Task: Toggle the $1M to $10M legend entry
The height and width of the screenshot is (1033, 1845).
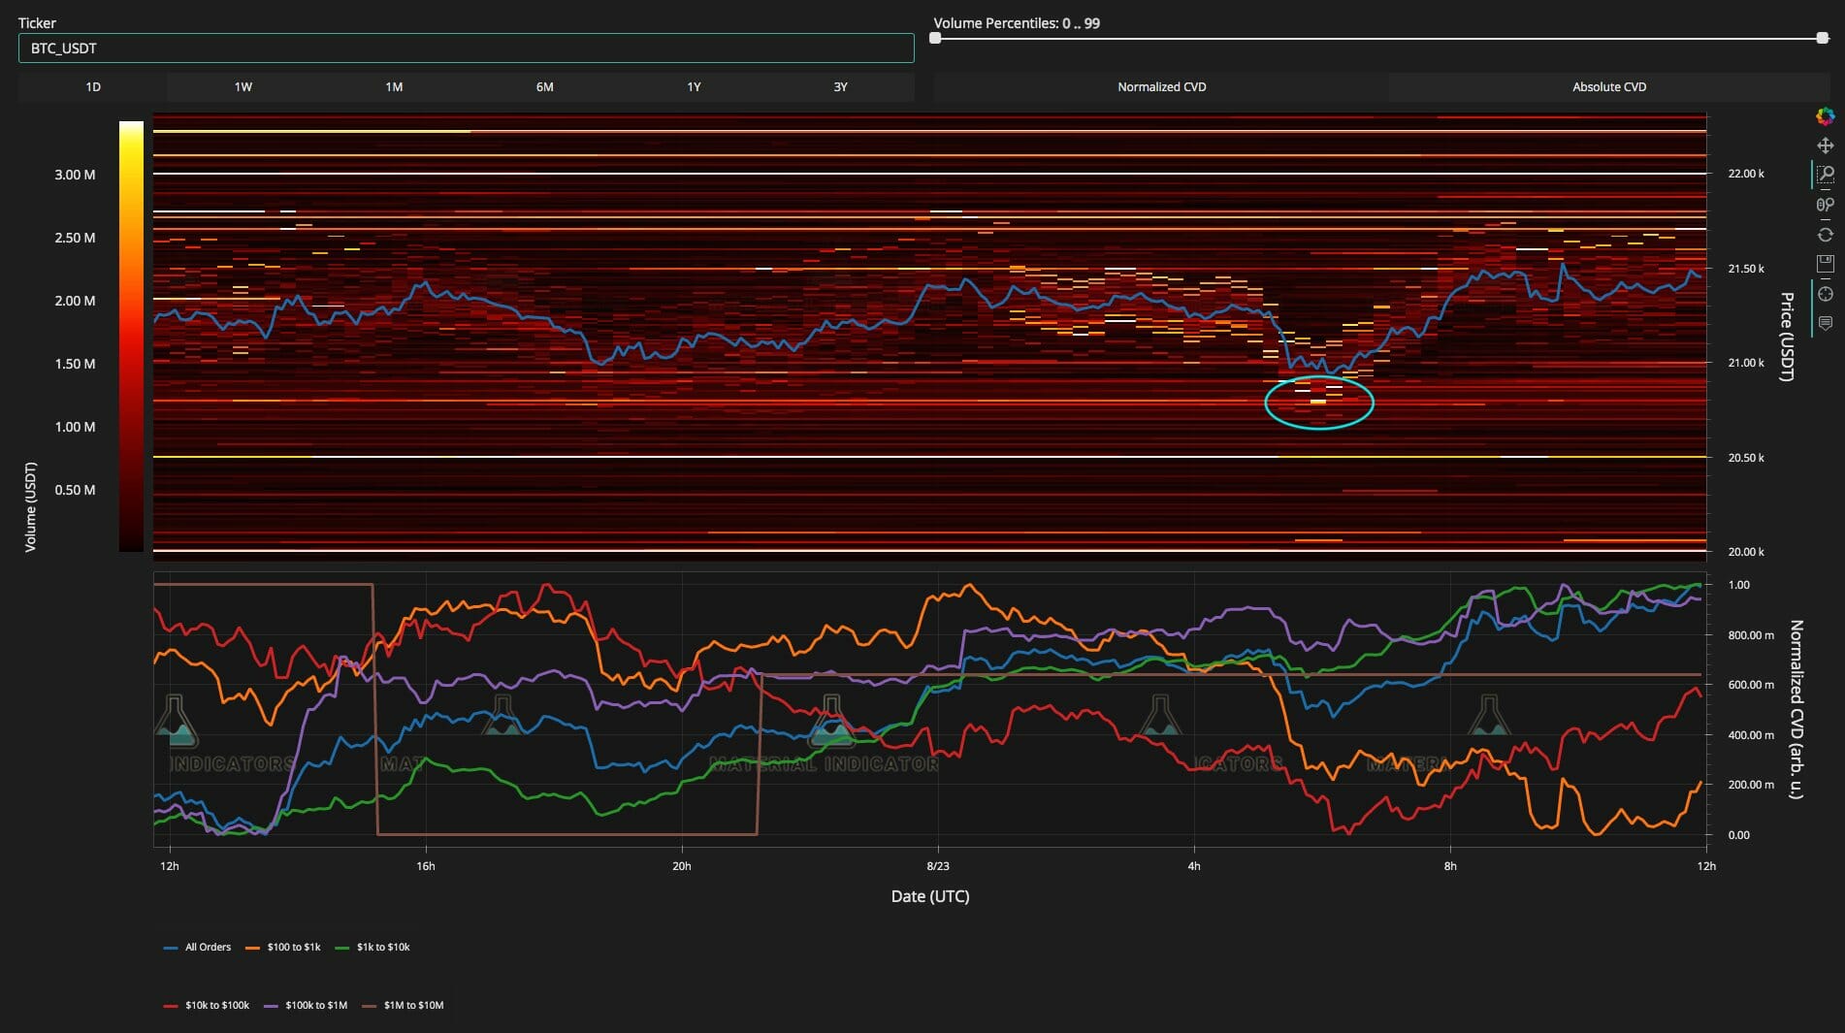Action: (x=403, y=1005)
